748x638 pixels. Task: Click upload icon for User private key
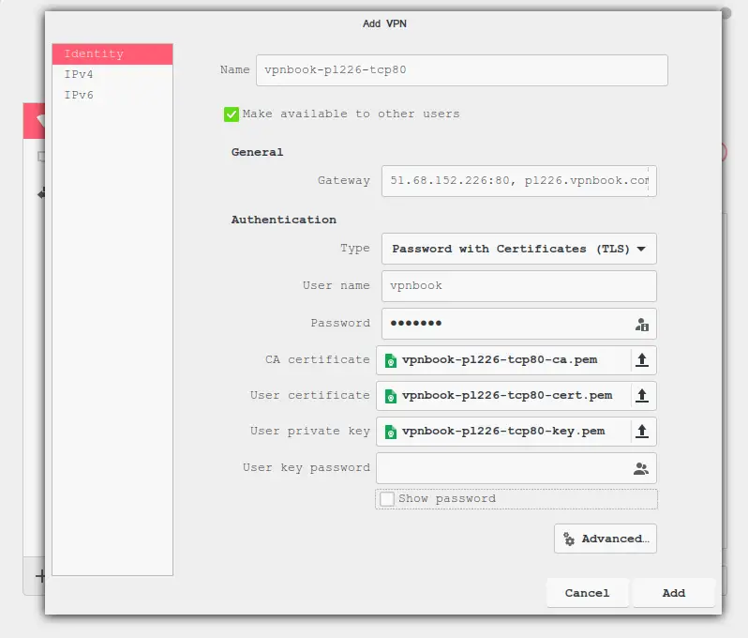click(x=643, y=432)
